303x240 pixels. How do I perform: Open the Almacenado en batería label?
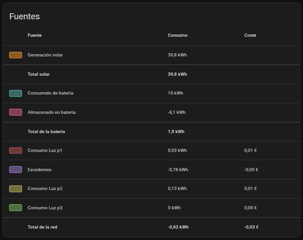(x=51, y=112)
